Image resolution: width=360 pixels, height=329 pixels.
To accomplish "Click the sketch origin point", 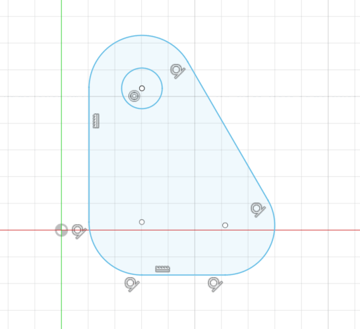I will coord(61,230).
